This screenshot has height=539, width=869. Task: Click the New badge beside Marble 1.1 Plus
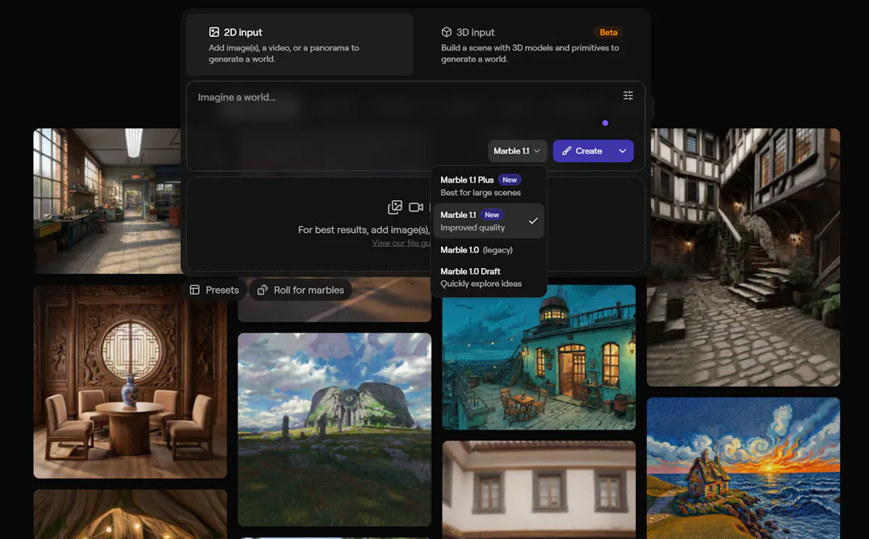pyautogui.click(x=510, y=180)
